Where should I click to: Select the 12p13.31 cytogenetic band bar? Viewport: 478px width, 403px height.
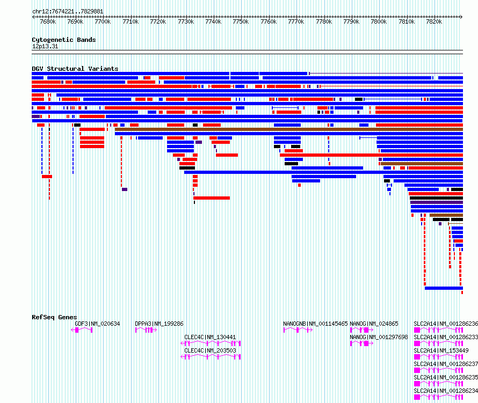[x=247, y=52]
